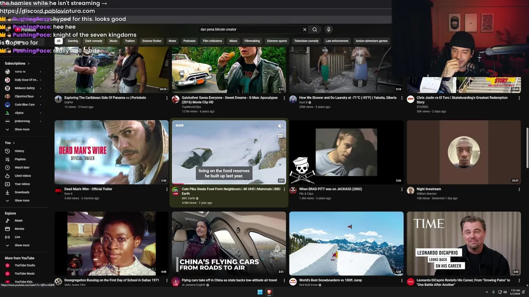The width and height of the screenshot is (529, 297).
Task: Select the Extreme sports filter chip
Action: point(277,41)
